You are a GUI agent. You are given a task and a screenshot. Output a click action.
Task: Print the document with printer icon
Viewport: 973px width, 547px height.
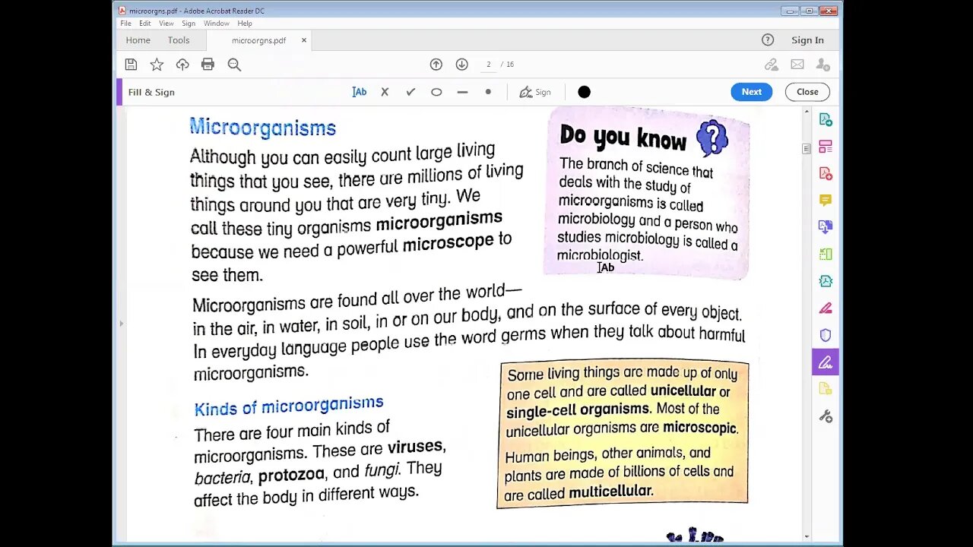208,65
